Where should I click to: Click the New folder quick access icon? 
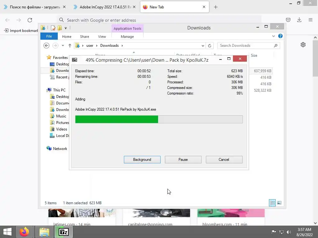tap(60, 28)
